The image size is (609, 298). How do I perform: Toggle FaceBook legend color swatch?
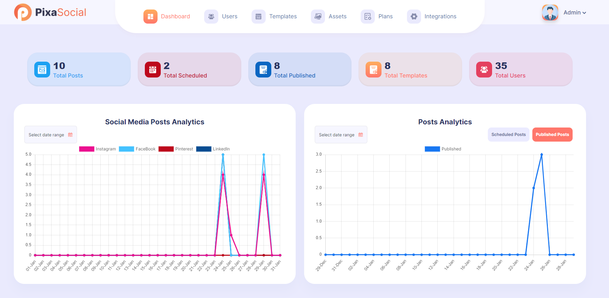point(126,149)
